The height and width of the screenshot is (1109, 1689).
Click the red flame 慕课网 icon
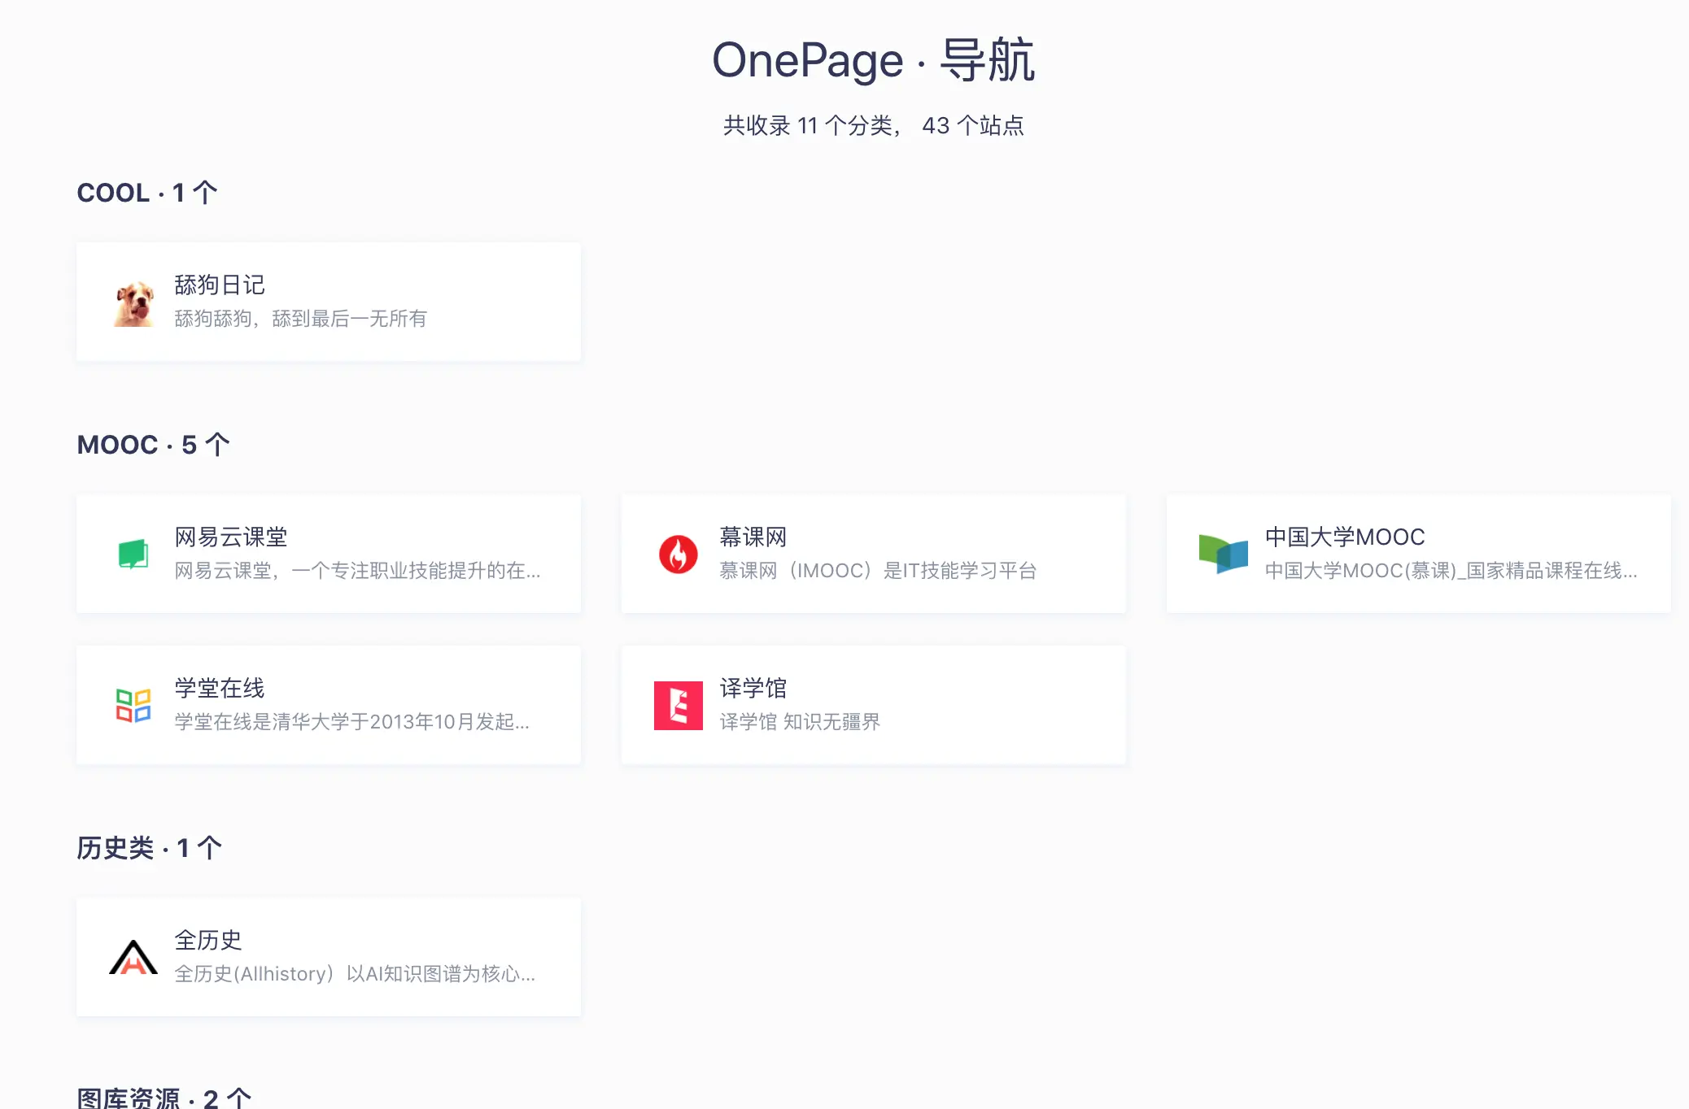pos(679,554)
